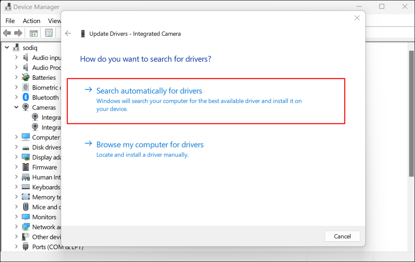This screenshot has height=262, width=415.
Task: Click the Show/Hide Console Tree toolbar icon
Action: pyautogui.click(x=34, y=33)
